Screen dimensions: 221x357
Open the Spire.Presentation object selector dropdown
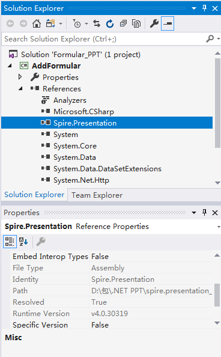219,227
